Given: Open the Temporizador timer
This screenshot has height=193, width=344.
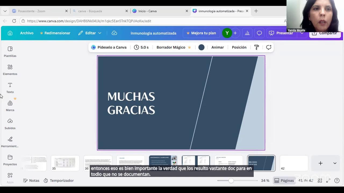Looking at the screenshot, I should (59, 181).
